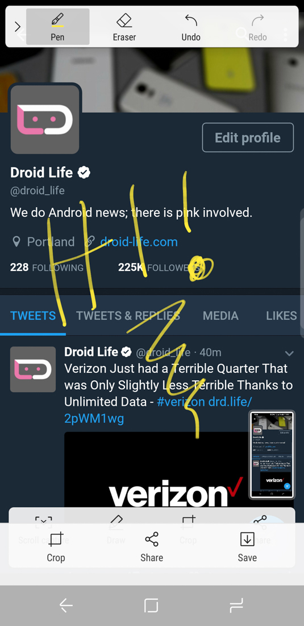Viewport: 304px width, 626px height.
Task: Select the Pen drawing tool
Action: (x=58, y=27)
